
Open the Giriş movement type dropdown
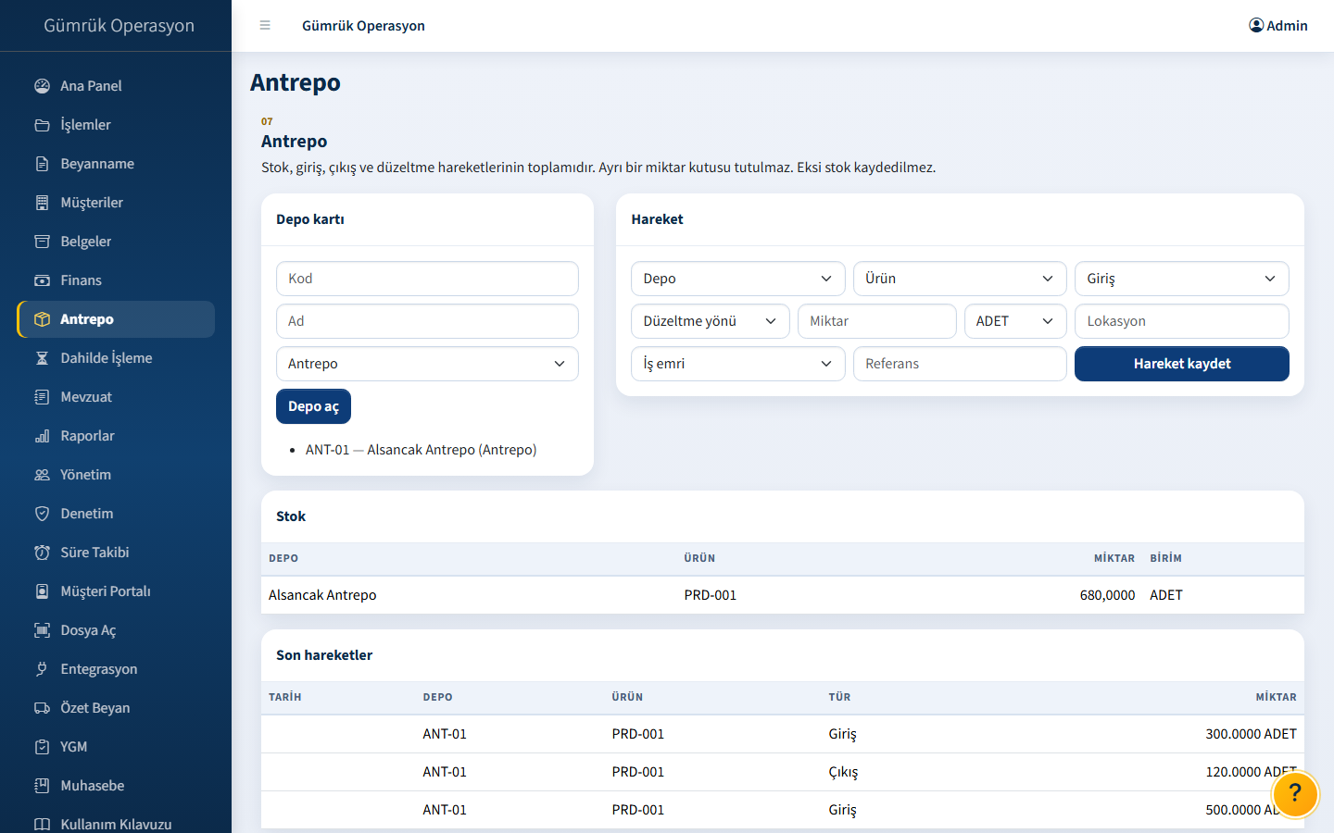[x=1182, y=279]
